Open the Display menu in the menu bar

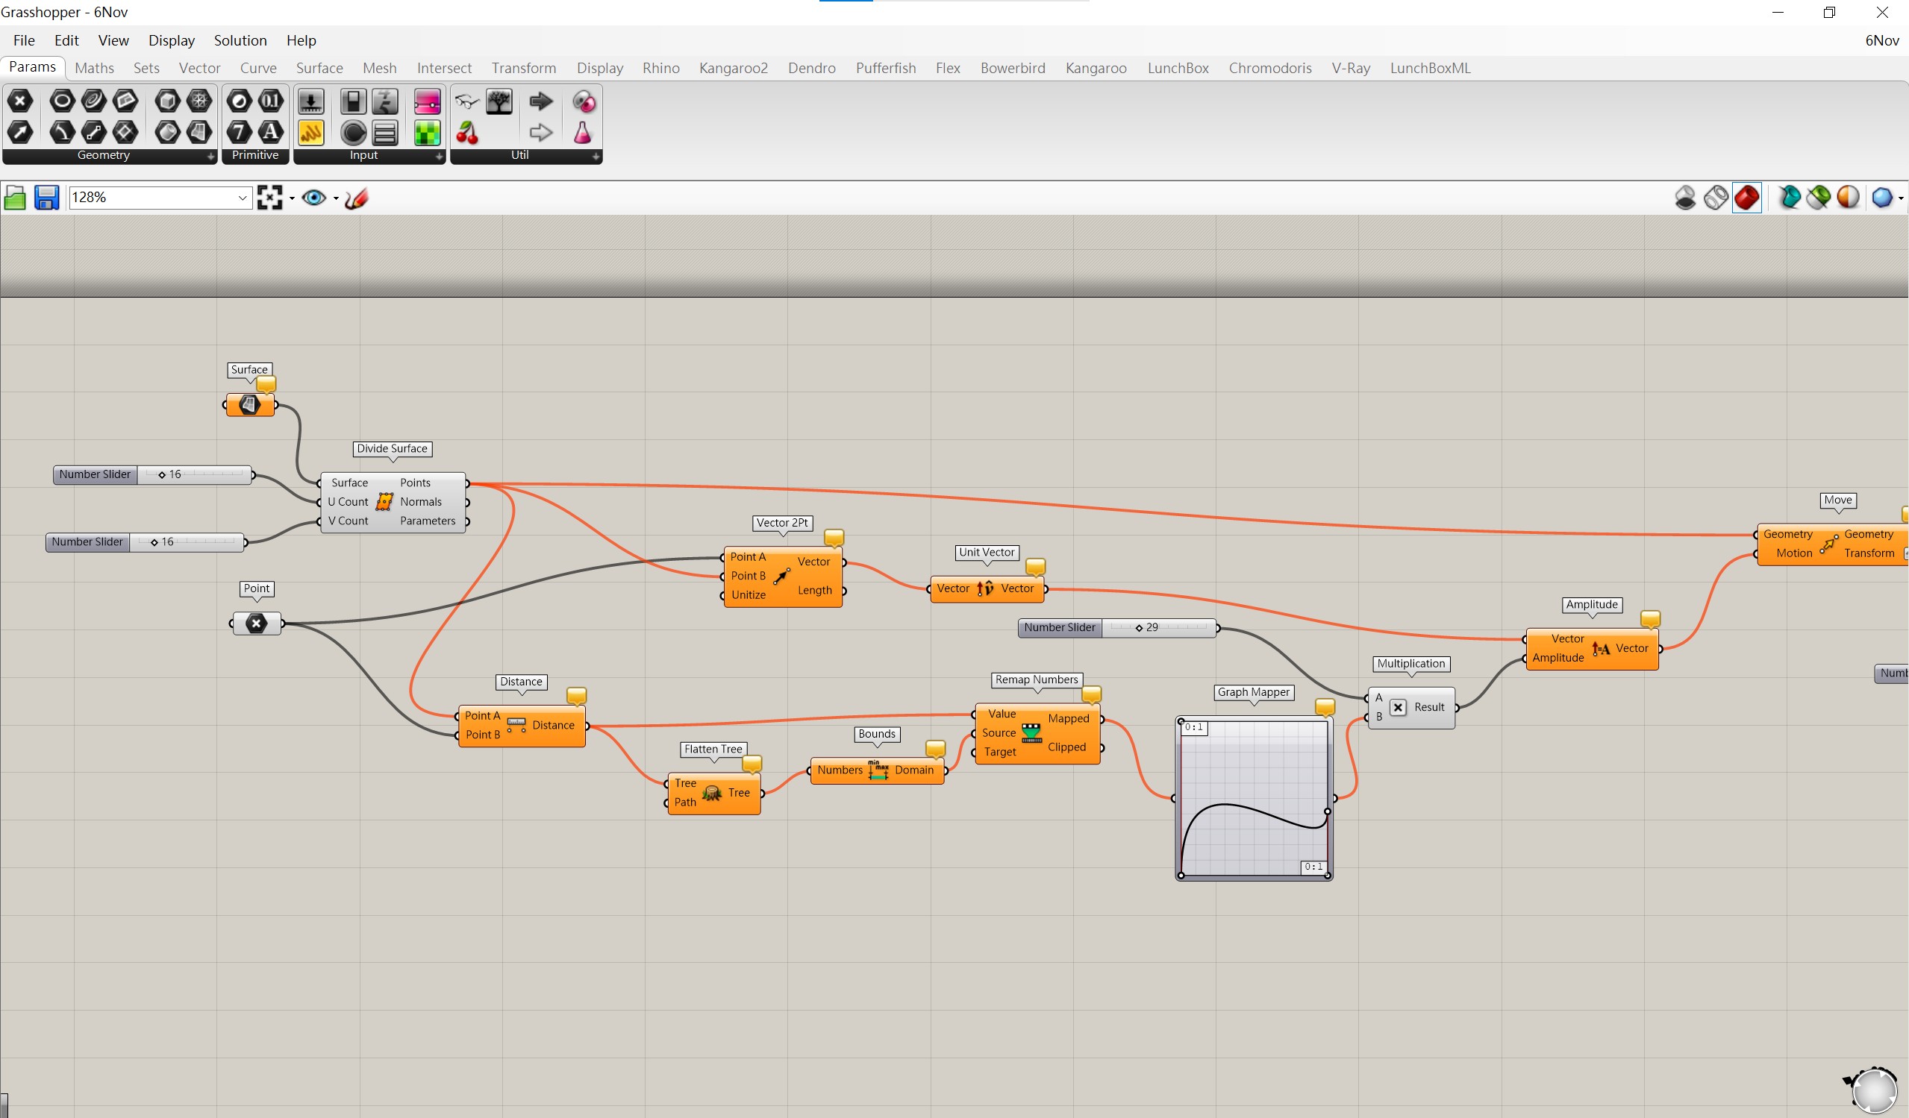[x=171, y=40]
